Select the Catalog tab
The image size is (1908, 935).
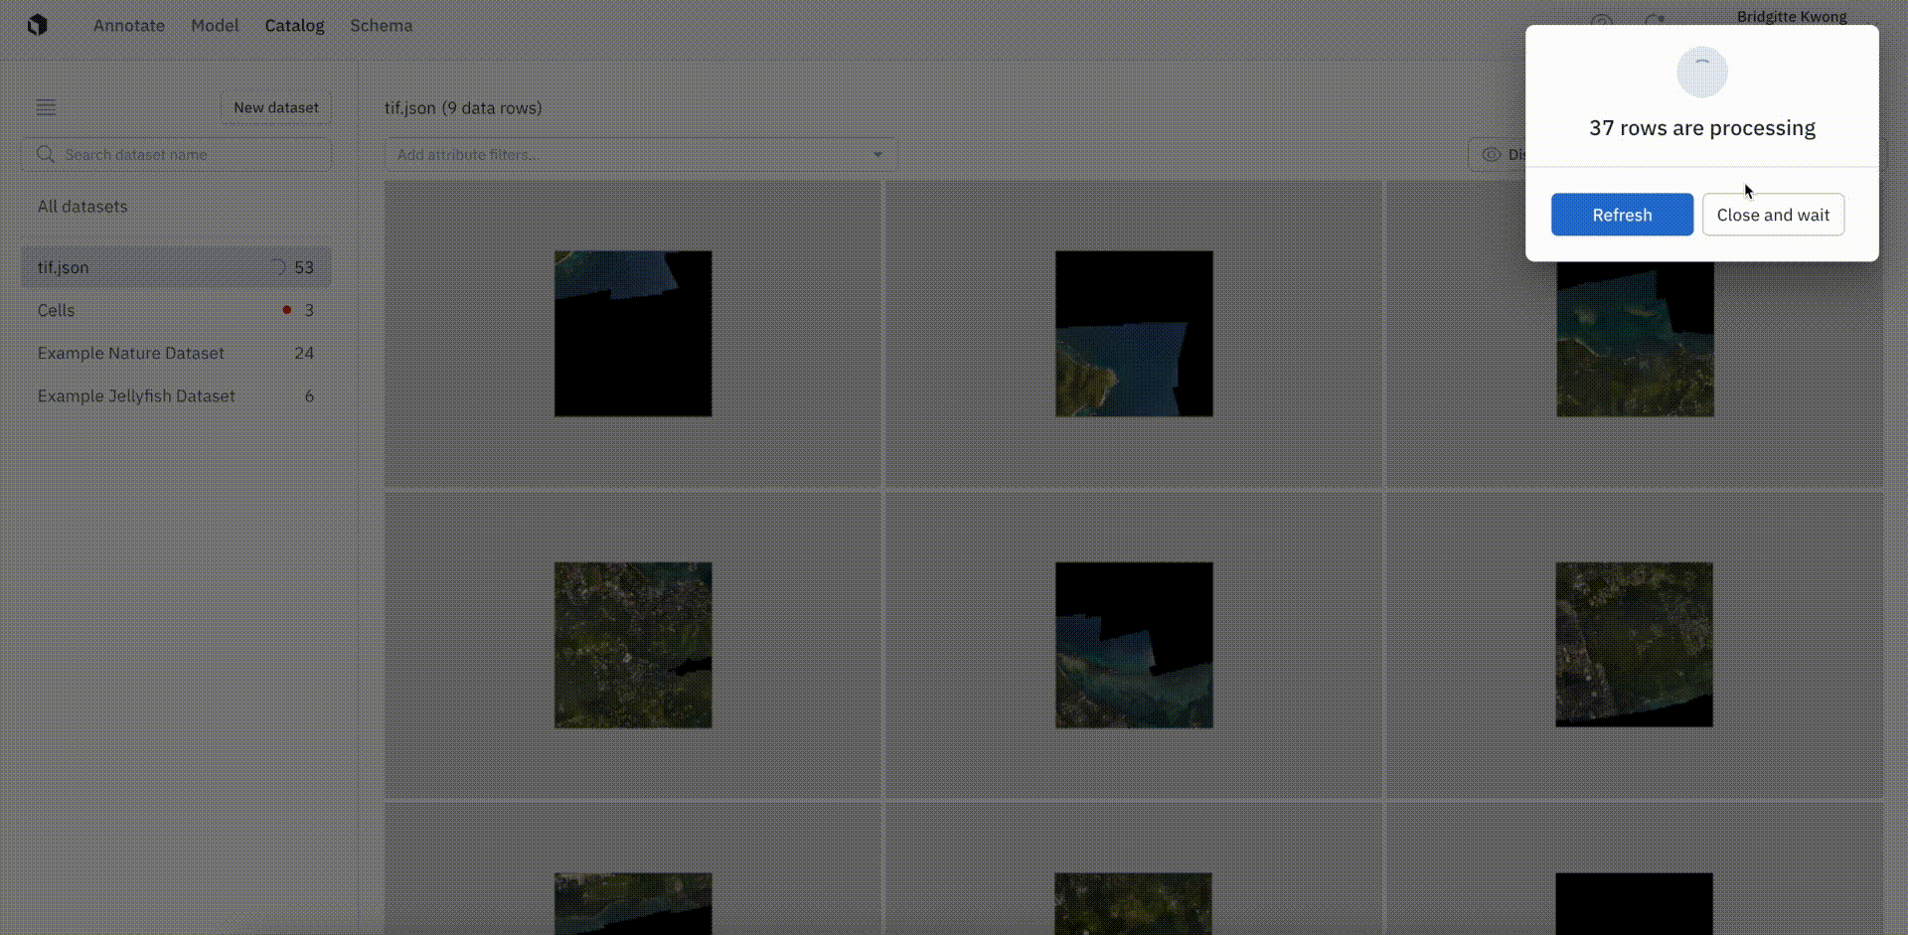pos(294,25)
